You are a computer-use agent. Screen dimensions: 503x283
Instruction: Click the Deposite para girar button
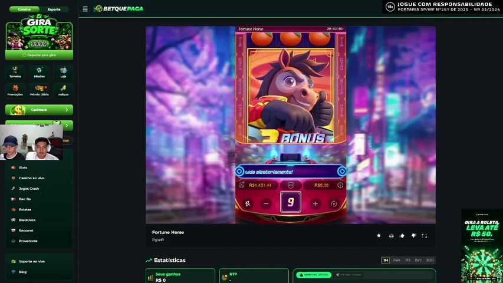[x=39, y=55]
